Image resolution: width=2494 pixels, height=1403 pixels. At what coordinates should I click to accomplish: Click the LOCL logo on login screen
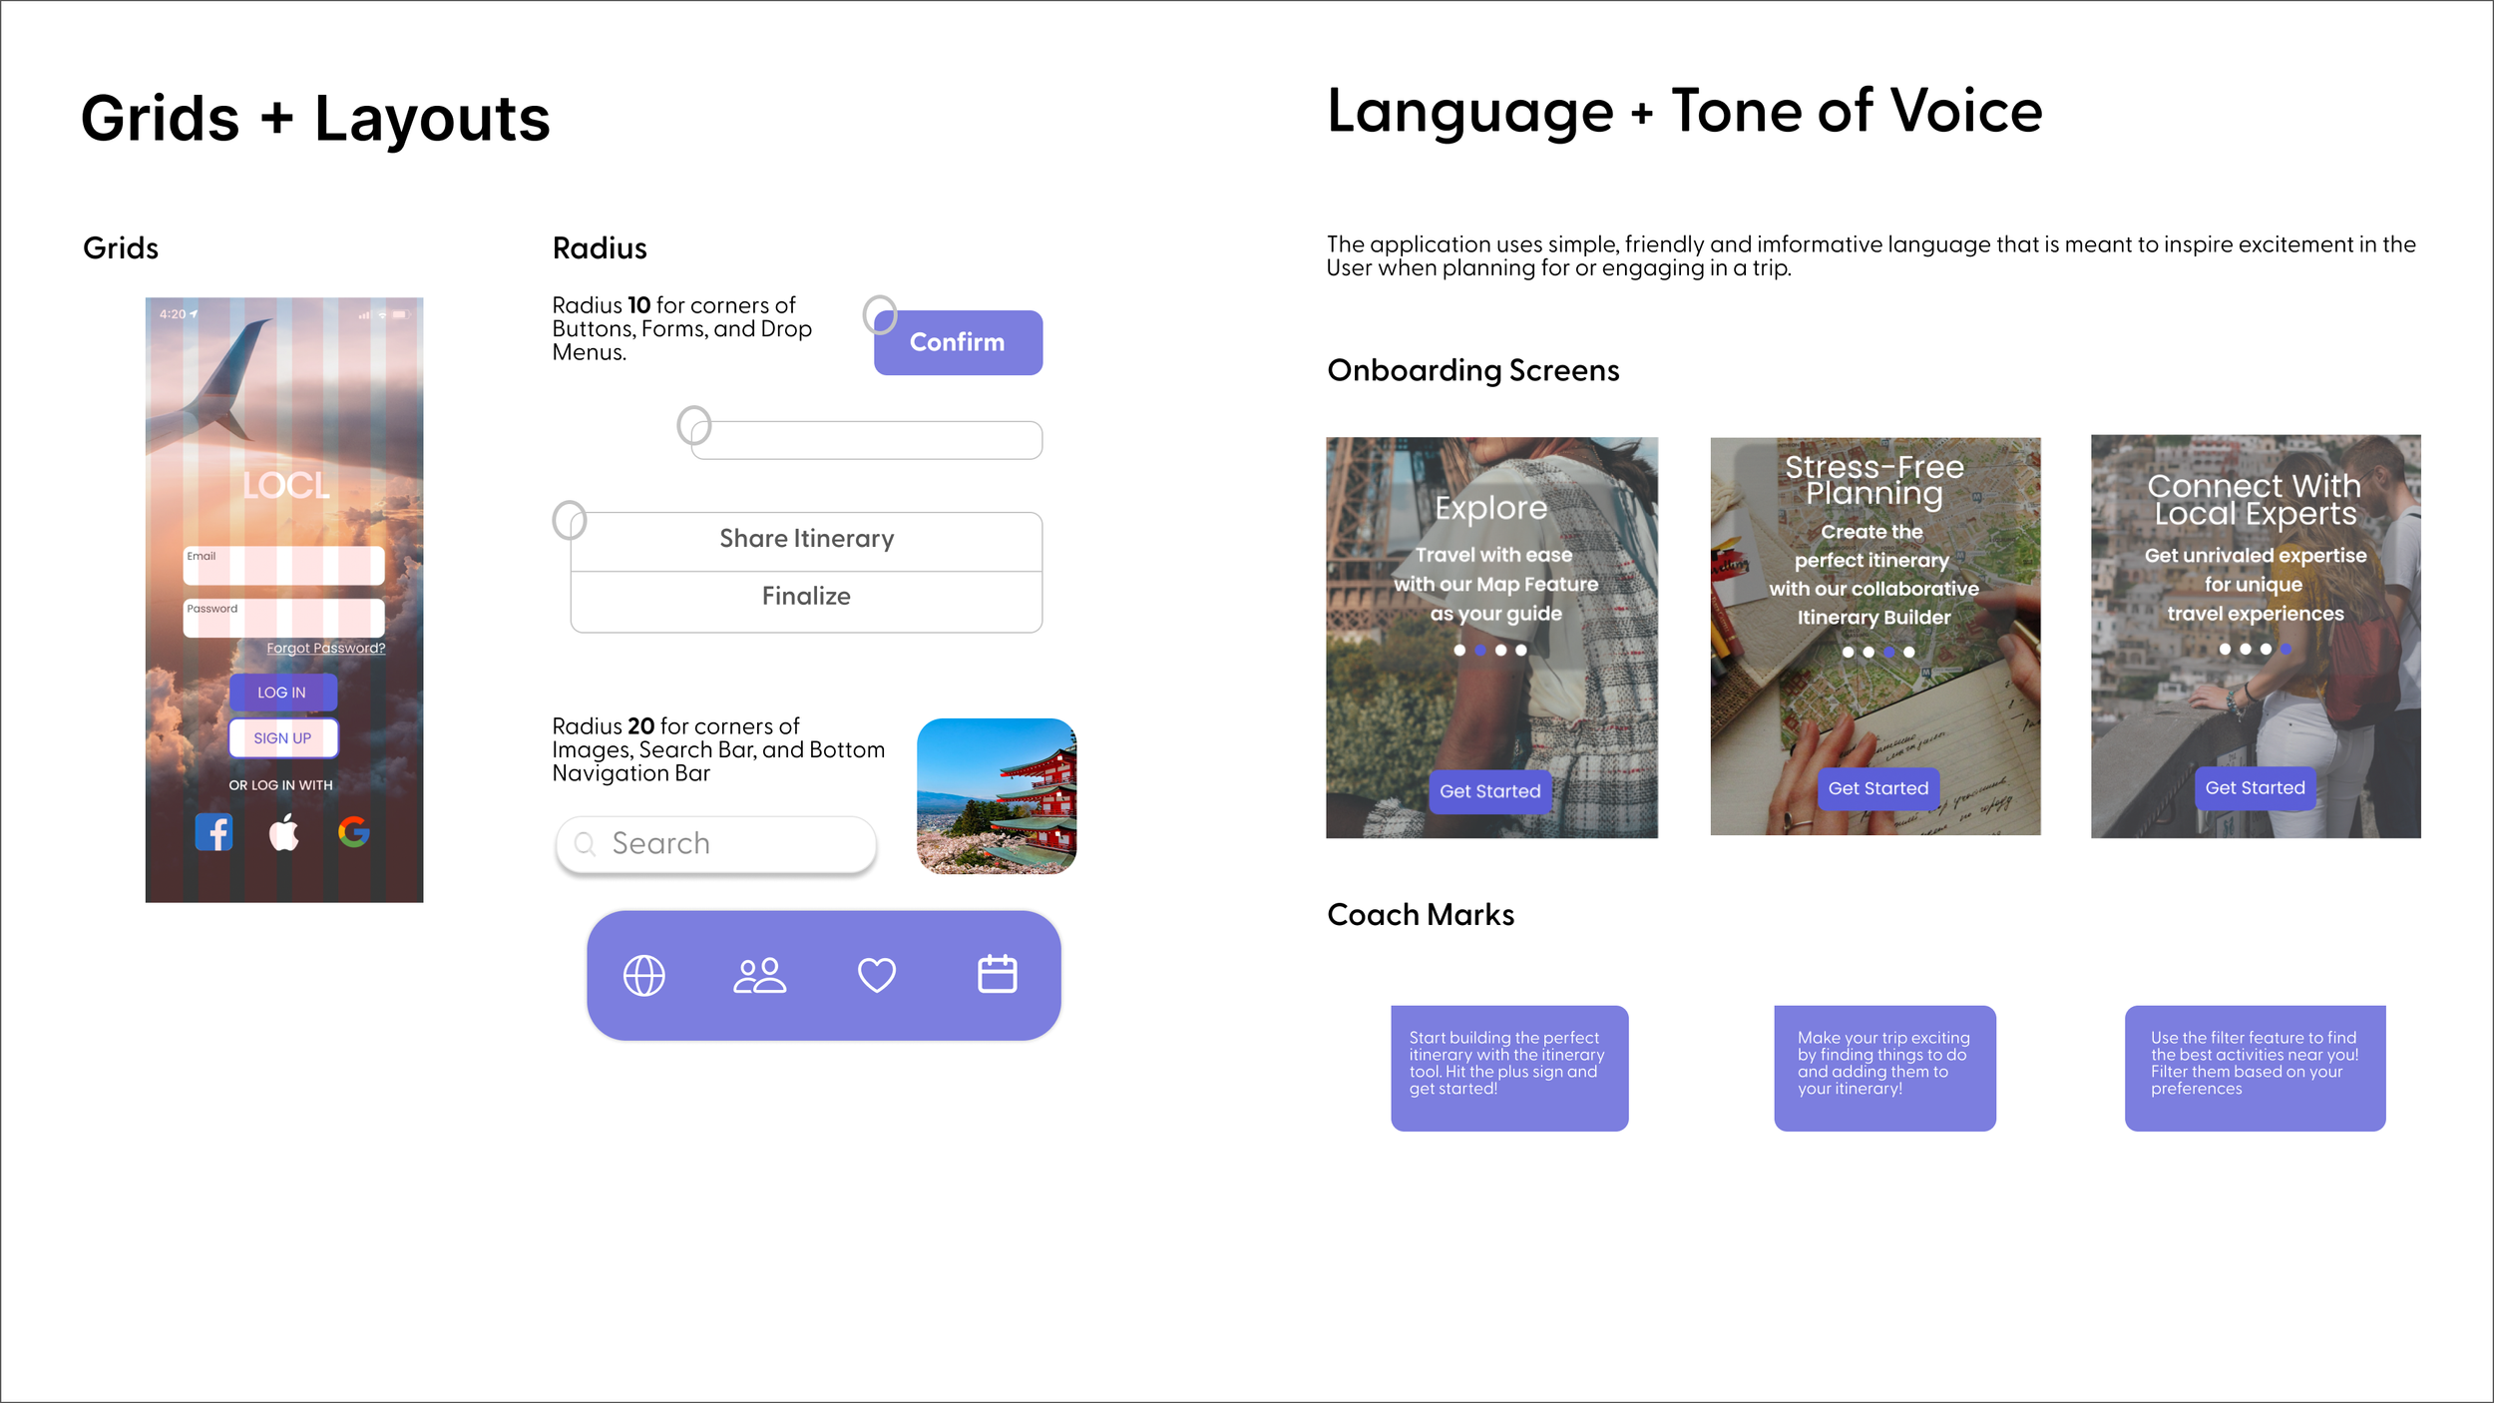click(x=285, y=486)
